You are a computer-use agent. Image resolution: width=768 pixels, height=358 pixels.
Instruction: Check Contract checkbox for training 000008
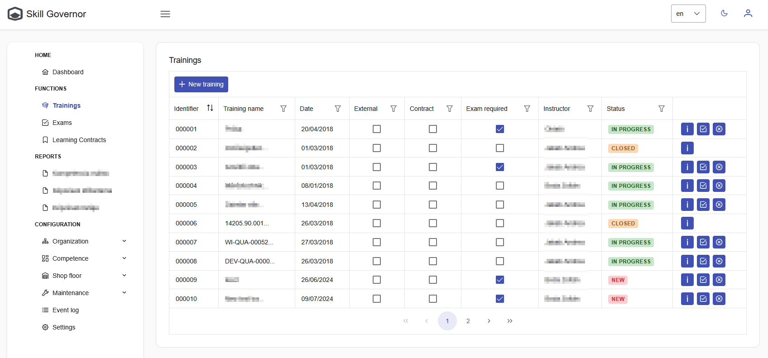click(x=432, y=261)
